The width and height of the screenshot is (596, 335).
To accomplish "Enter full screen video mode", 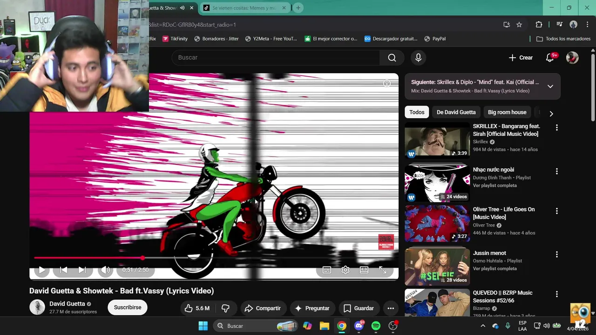I will [383, 270].
